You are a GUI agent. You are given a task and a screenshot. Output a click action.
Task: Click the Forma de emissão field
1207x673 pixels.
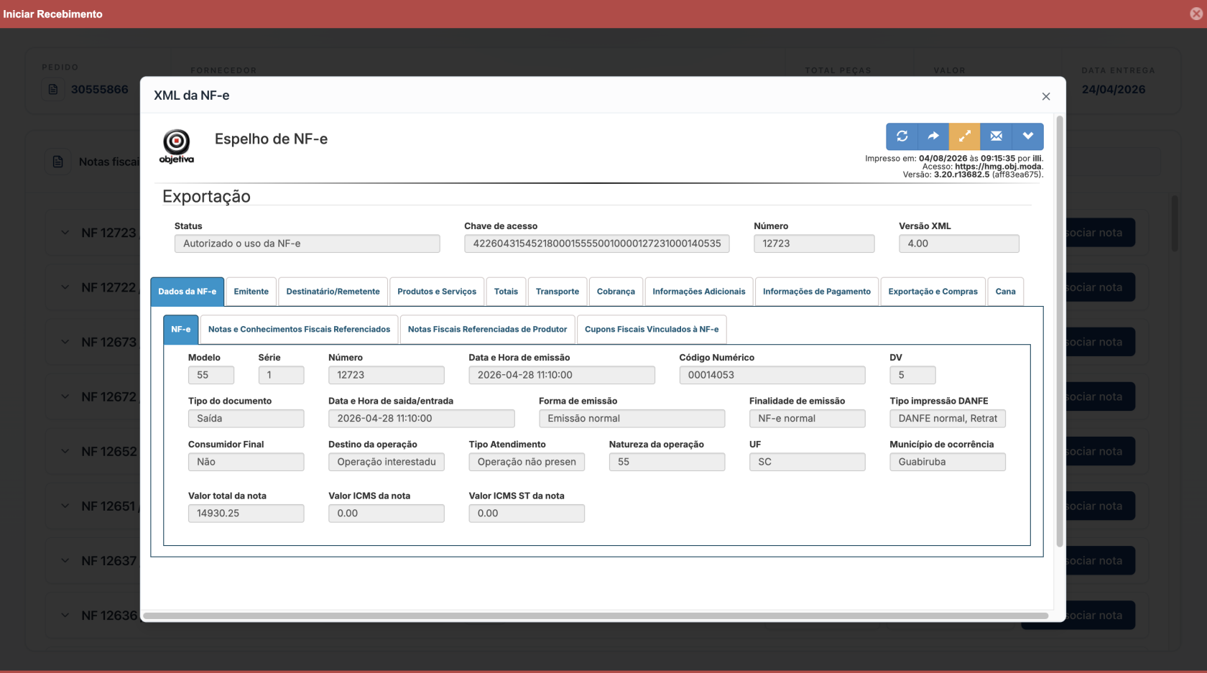pyautogui.click(x=632, y=419)
